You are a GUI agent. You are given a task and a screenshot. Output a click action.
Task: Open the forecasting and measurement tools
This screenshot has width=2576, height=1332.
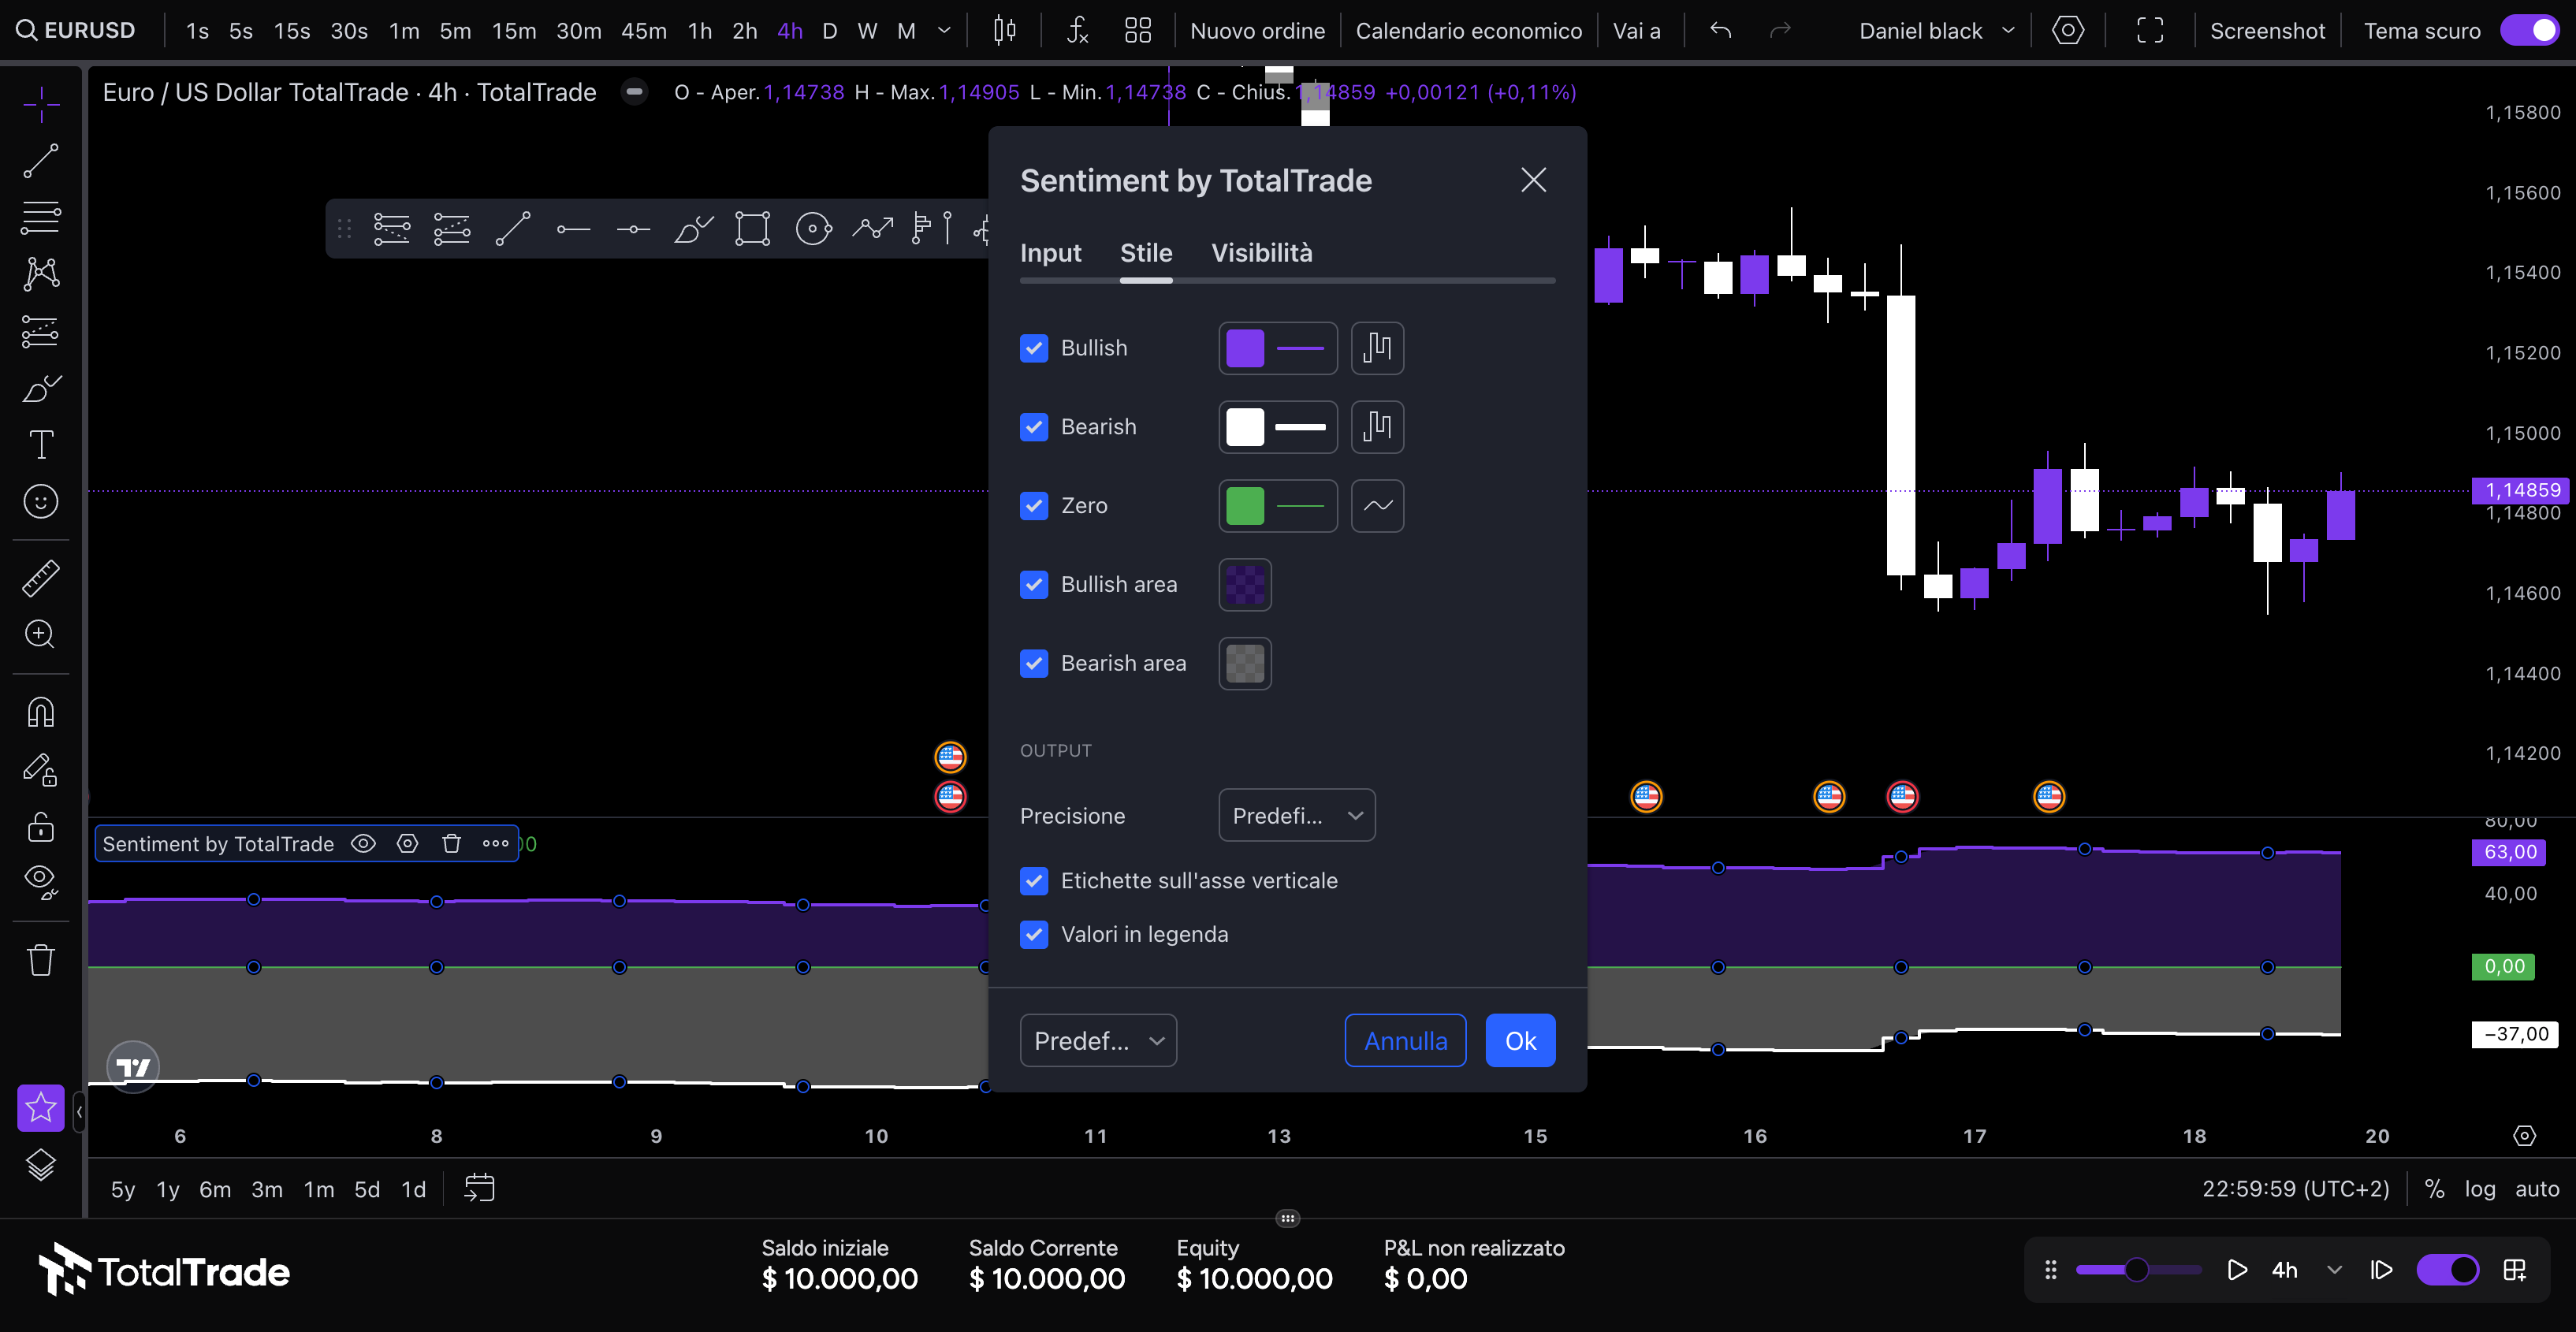[x=41, y=331]
